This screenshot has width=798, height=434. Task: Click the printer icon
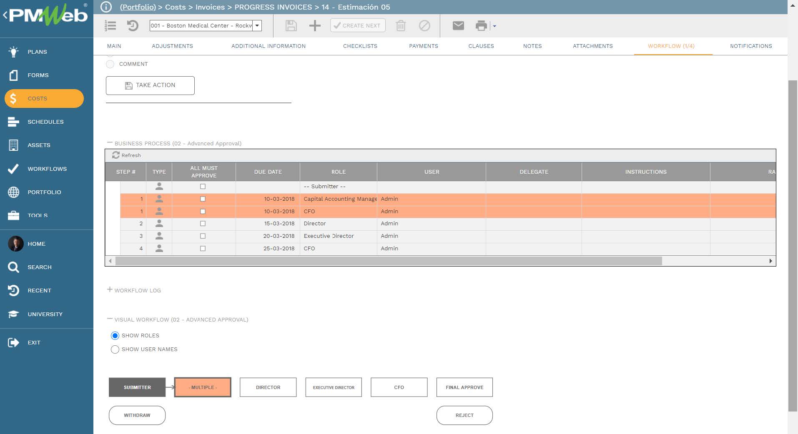(x=481, y=26)
